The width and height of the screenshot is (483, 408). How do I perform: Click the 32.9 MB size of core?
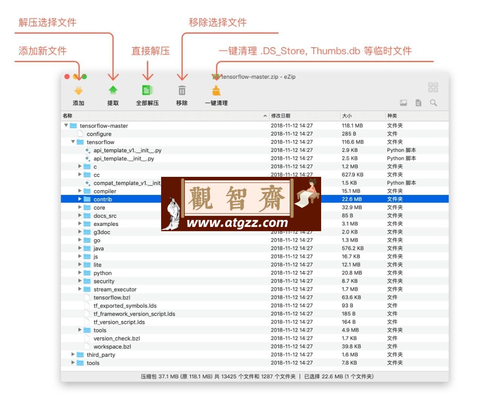point(352,207)
